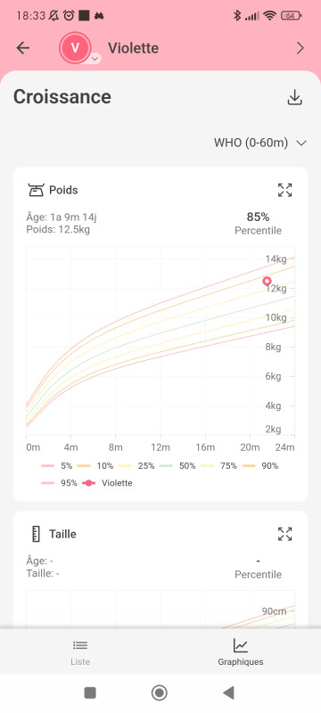
Task: Download the Croissance growth data
Action: click(295, 97)
